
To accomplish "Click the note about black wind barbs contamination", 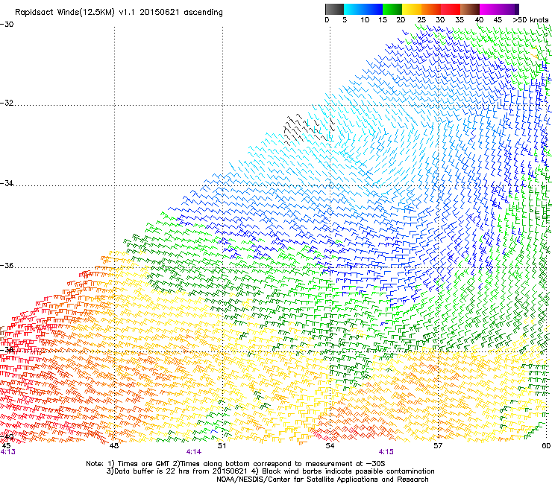I will tap(343, 471).
